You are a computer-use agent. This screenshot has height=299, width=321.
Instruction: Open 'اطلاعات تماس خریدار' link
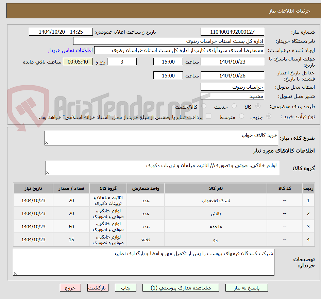pos(70,50)
